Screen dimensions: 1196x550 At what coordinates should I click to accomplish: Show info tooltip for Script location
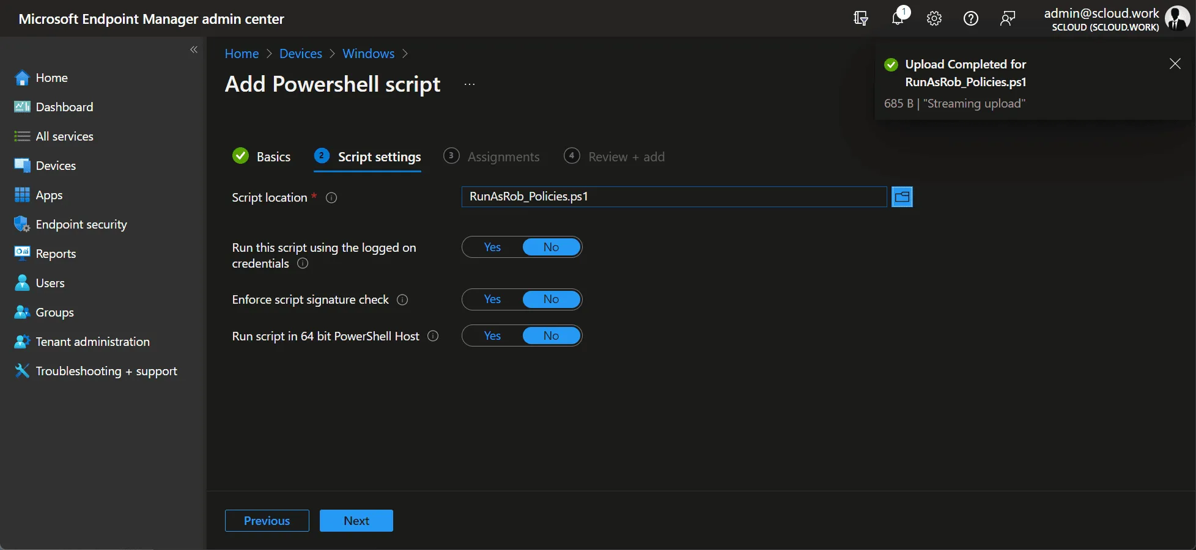click(331, 198)
